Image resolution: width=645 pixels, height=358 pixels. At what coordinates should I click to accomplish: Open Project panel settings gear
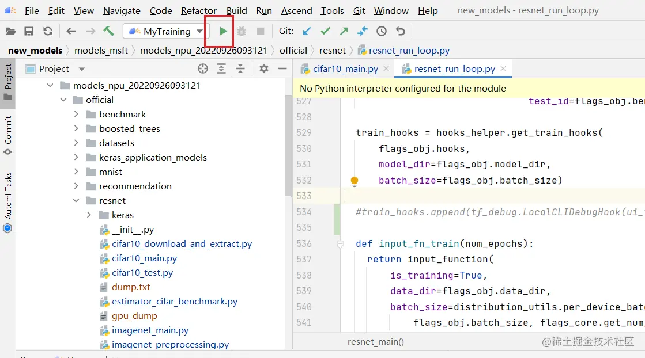264,68
